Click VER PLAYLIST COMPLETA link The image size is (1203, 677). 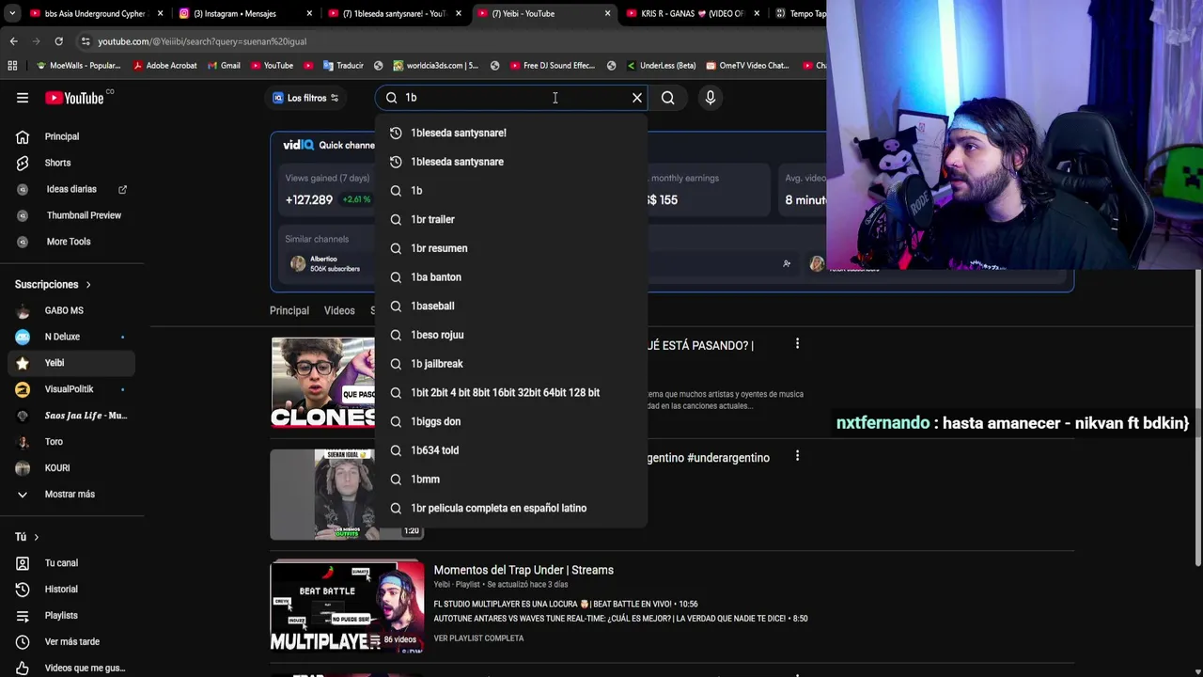click(x=478, y=638)
